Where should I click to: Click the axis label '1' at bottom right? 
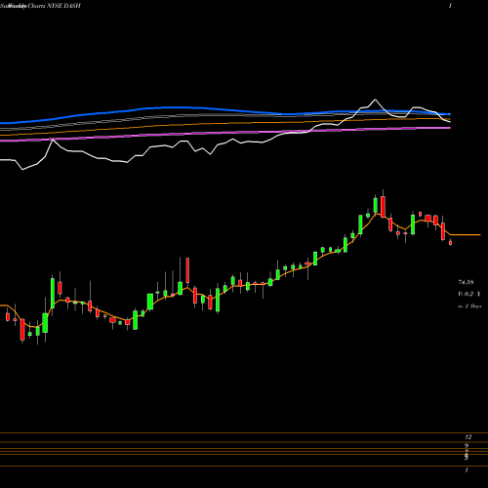(467, 470)
